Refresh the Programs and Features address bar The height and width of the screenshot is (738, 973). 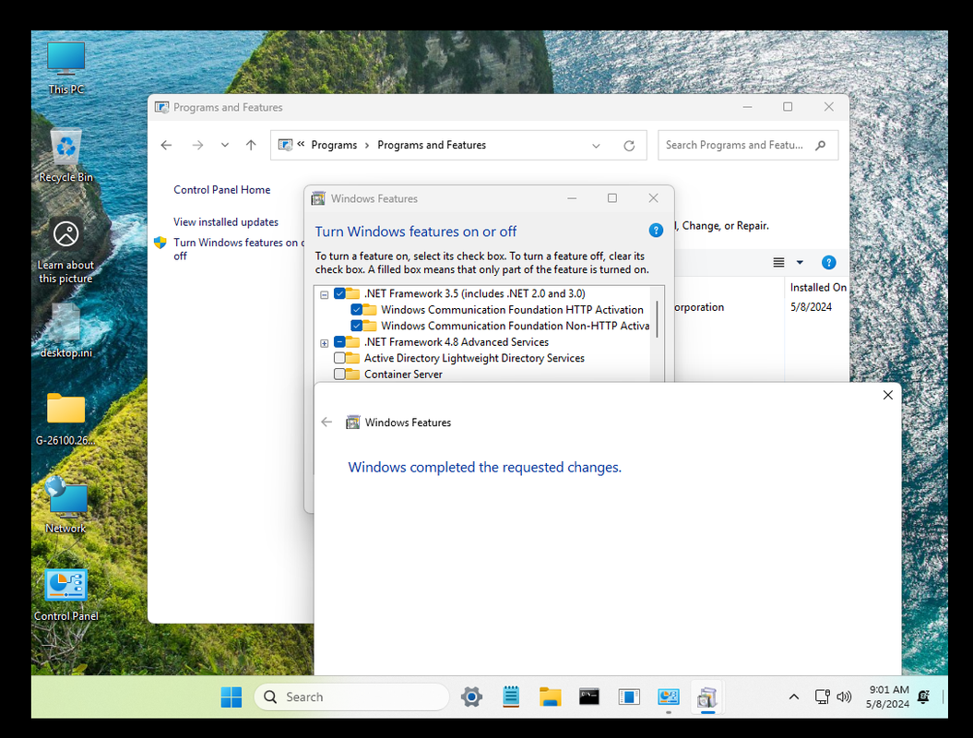[x=629, y=146]
